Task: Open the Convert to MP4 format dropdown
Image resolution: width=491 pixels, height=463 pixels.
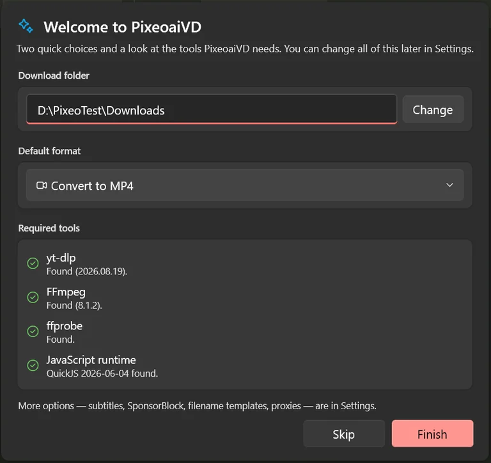Action: (x=245, y=185)
